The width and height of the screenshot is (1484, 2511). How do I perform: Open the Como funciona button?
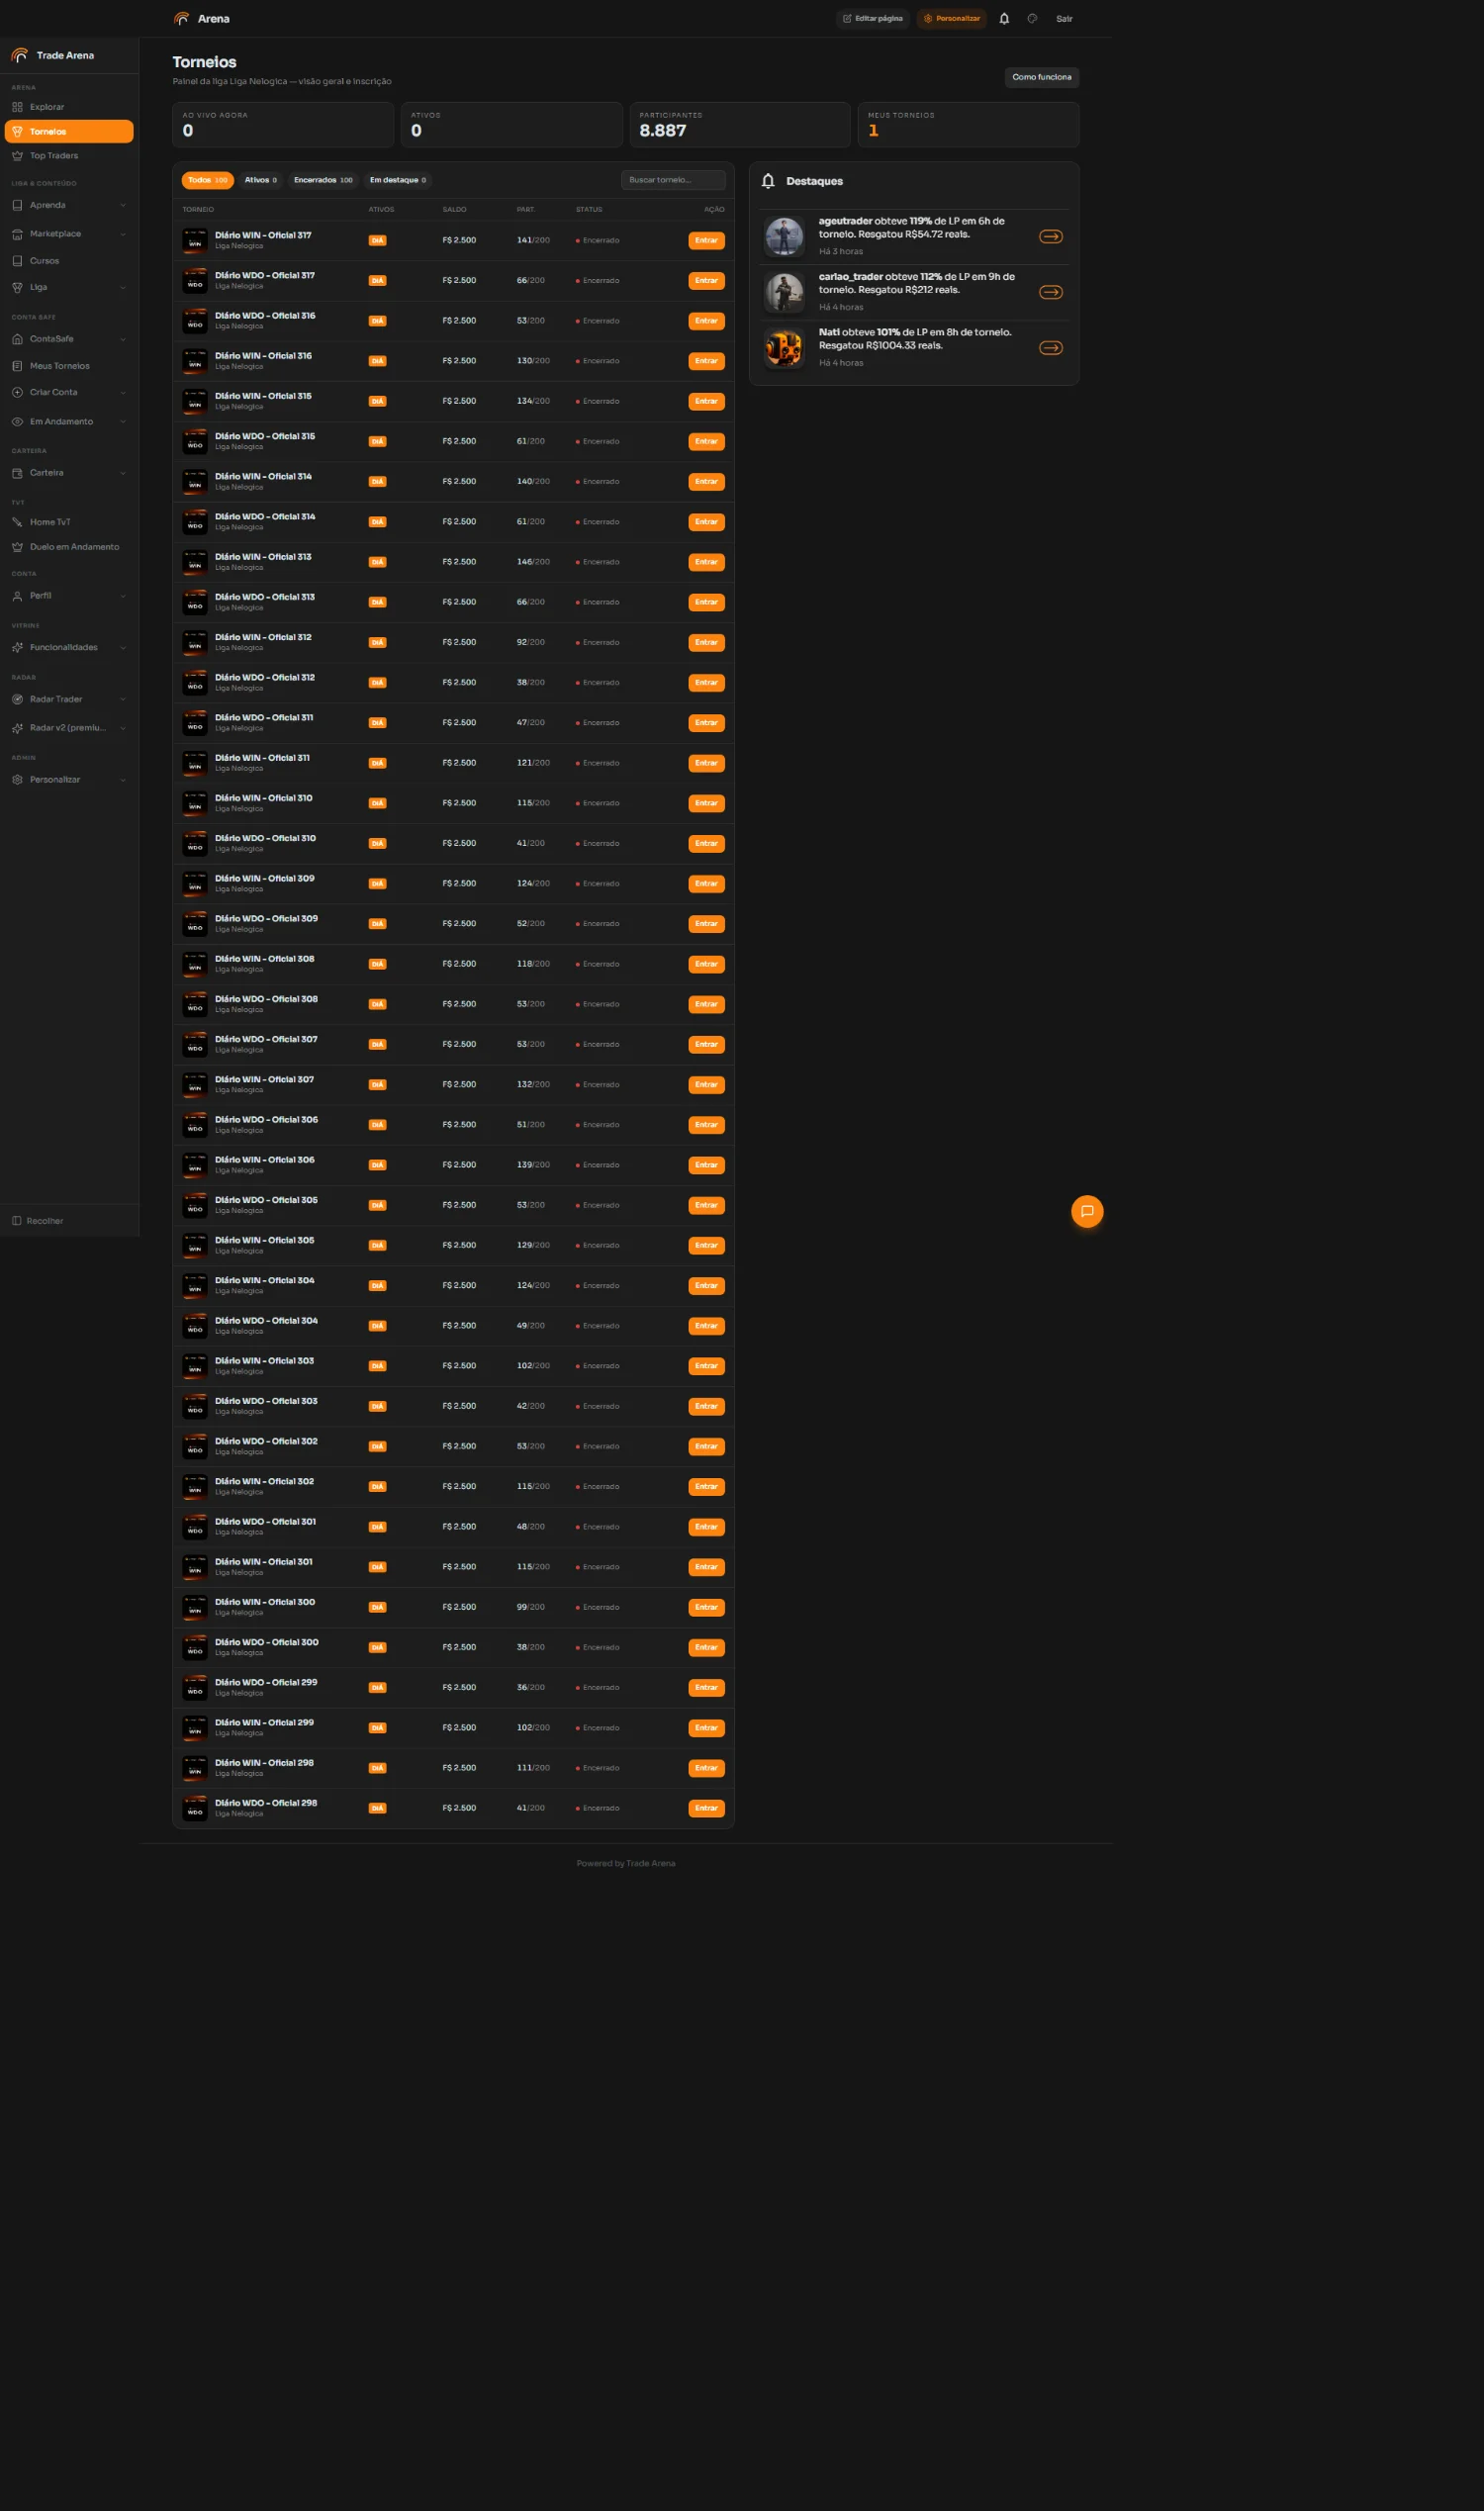click(1041, 77)
